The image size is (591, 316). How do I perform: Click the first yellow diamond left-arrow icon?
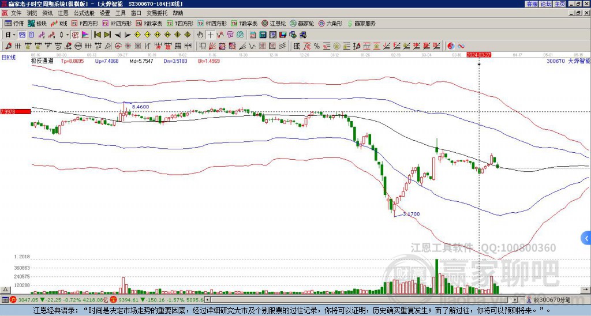137,35
